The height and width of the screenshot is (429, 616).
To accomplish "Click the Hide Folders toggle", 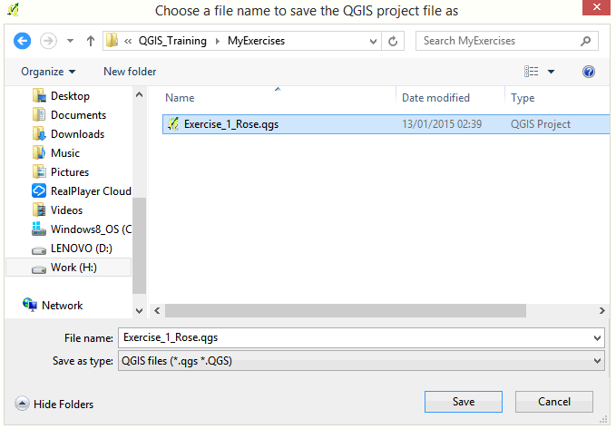I will pyautogui.click(x=54, y=404).
